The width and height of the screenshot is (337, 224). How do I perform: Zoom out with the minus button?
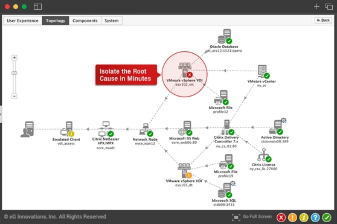click(14, 96)
